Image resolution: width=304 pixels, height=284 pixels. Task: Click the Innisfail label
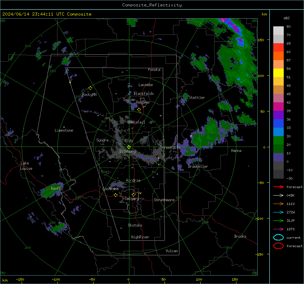pyautogui.click(x=136, y=122)
